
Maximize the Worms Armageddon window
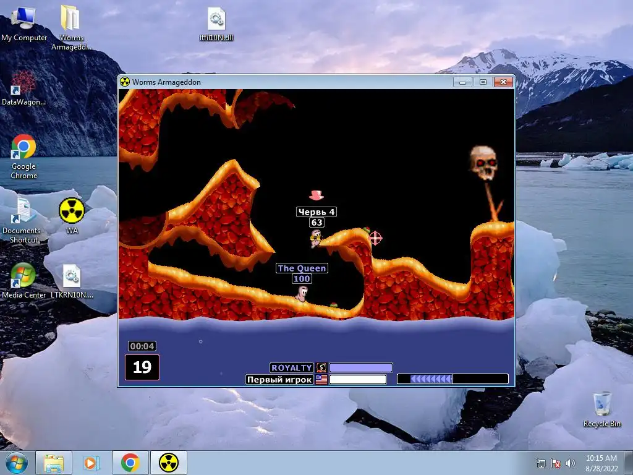tap(483, 82)
